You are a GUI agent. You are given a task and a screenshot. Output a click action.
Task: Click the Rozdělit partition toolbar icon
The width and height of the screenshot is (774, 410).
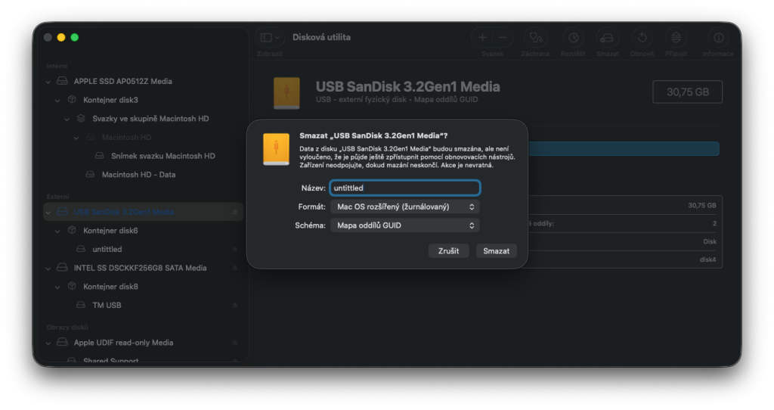click(x=573, y=38)
